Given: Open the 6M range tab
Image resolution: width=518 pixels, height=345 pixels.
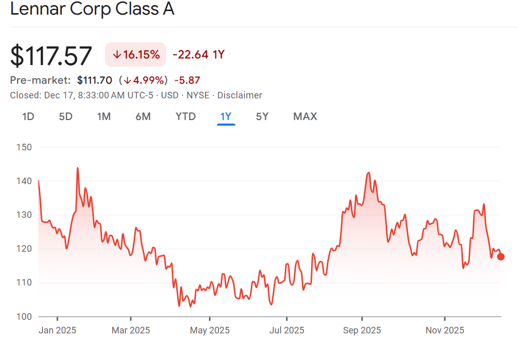Looking at the screenshot, I should coord(143,117).
